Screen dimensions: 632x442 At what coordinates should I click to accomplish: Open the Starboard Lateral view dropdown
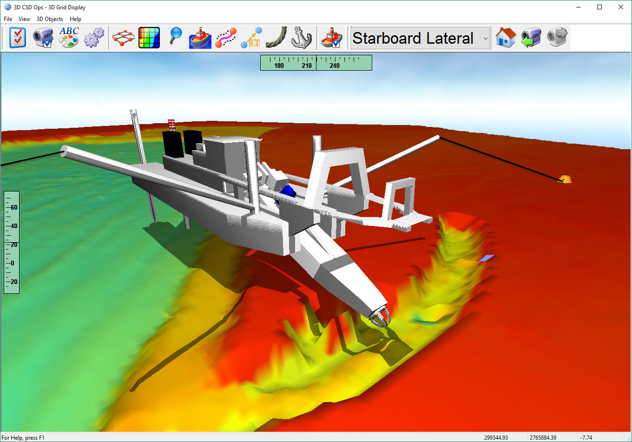(x=420, y=38)
